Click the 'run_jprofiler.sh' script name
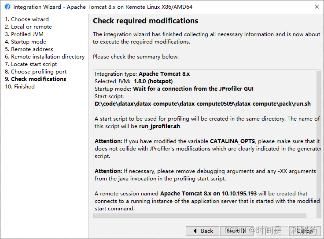 159,126
